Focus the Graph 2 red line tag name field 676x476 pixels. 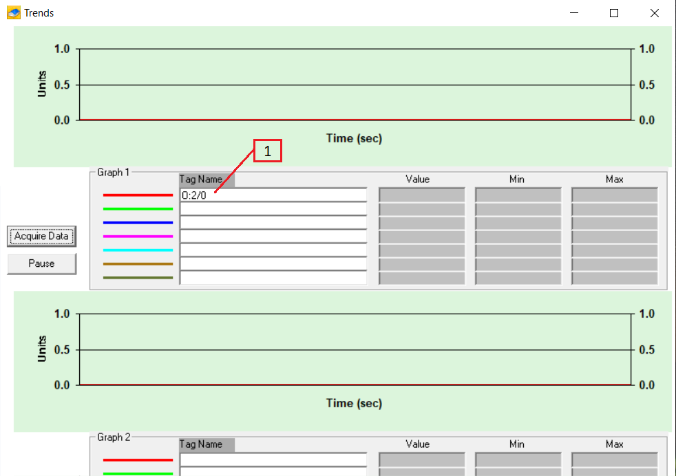click(x=273, y=459)
